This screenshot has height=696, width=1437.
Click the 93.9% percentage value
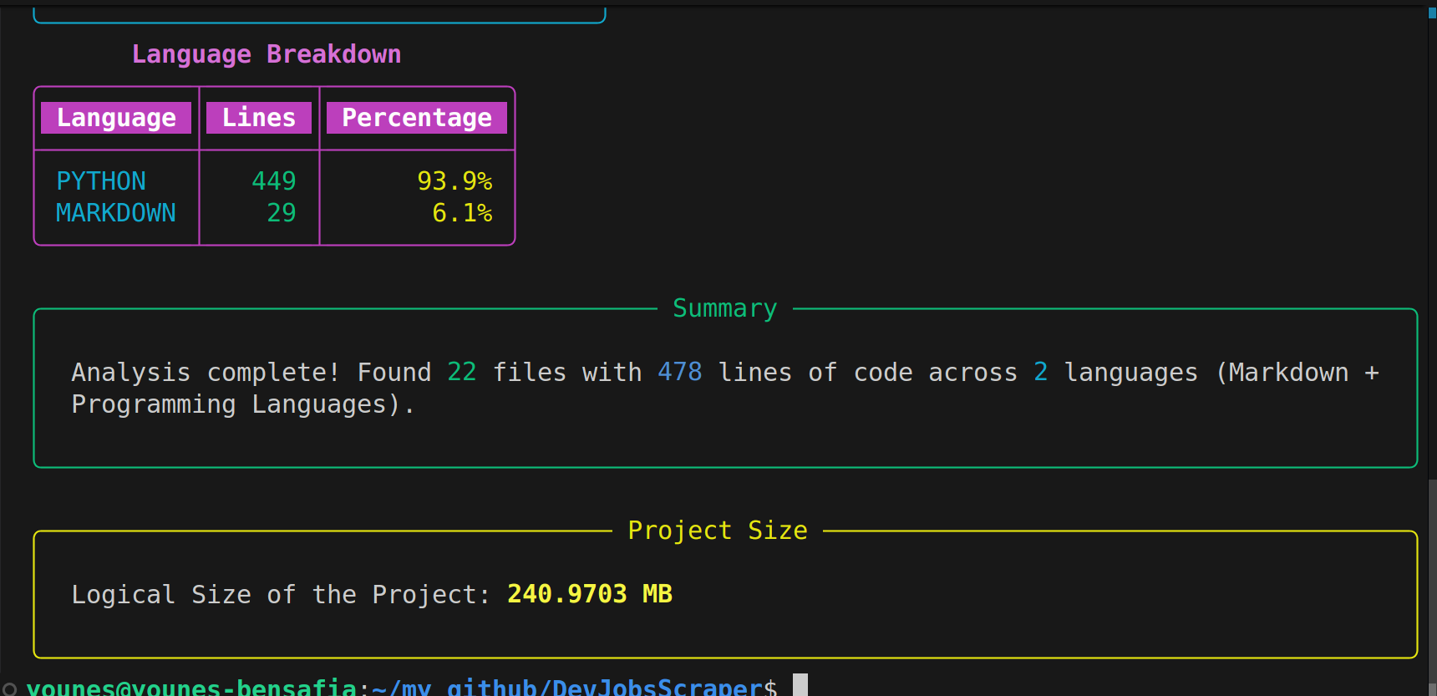click(454, 181)
